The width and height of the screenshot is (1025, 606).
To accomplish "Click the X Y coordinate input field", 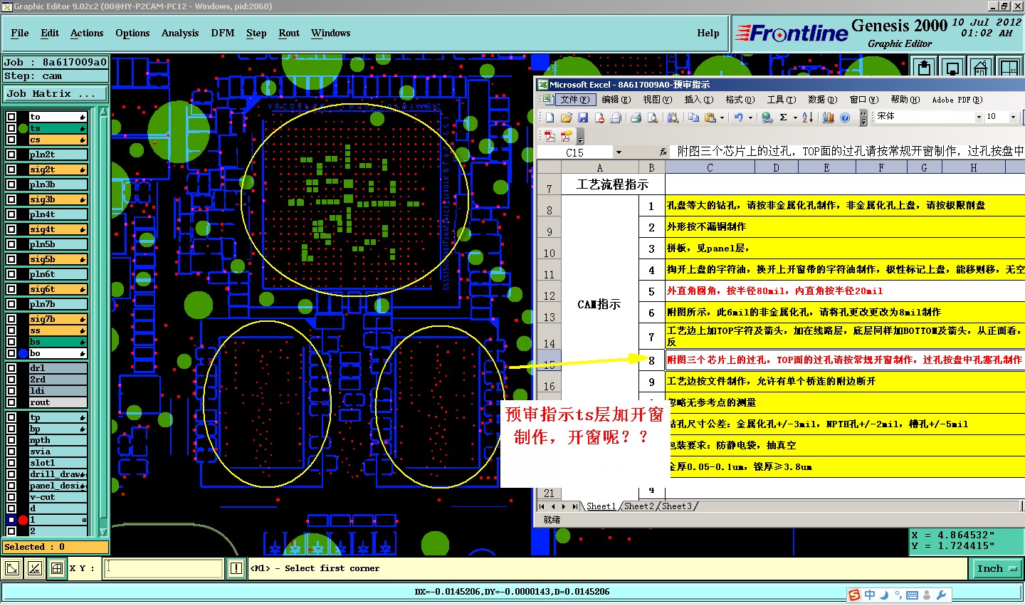I will [164, 568].
